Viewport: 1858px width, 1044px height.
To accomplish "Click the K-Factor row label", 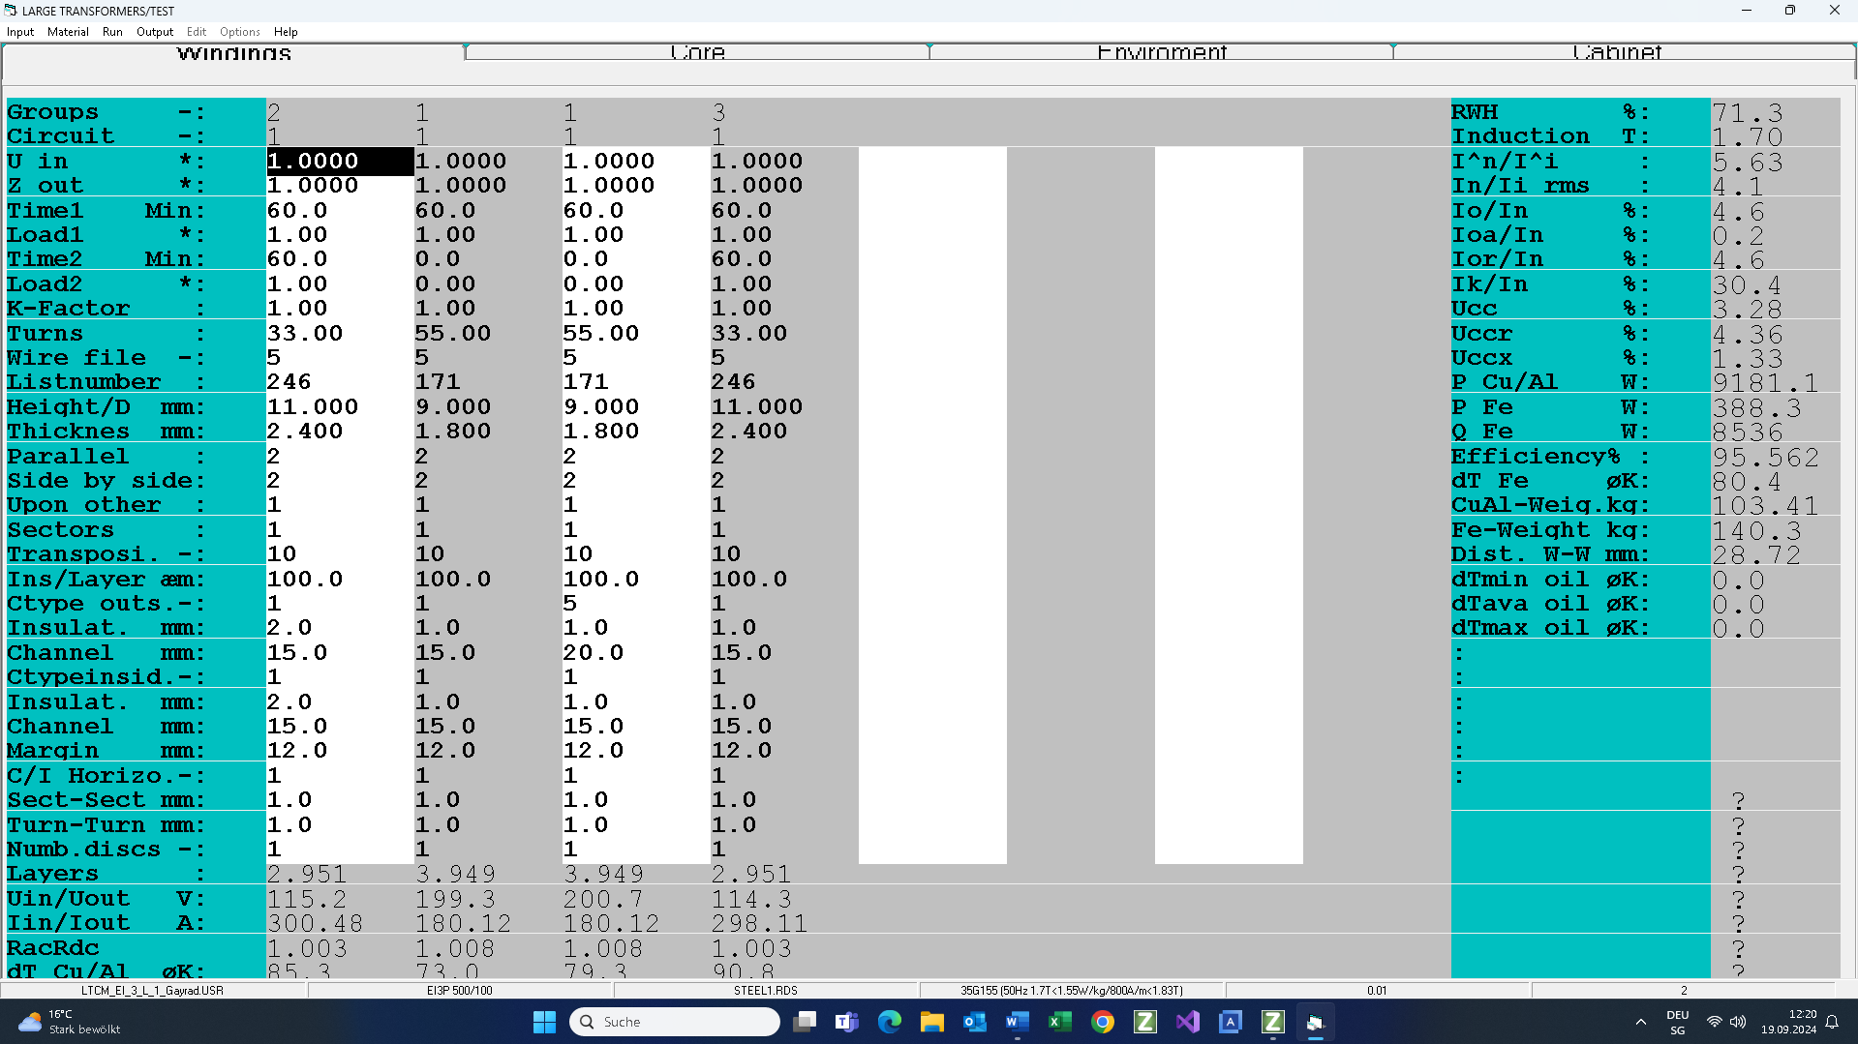I will (x=107, y=309).
